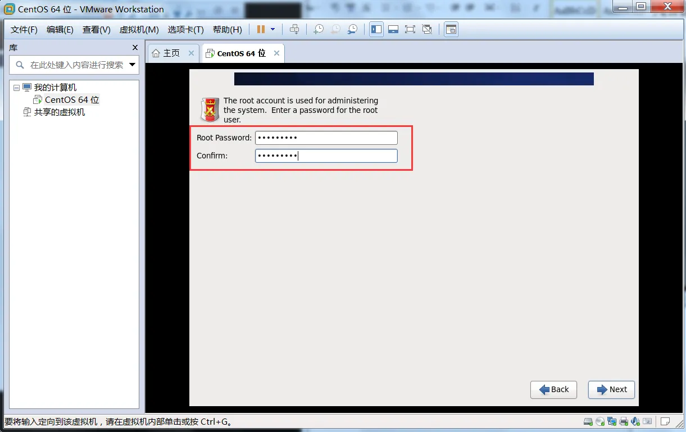Click the Next button

(x=611, y=390)
